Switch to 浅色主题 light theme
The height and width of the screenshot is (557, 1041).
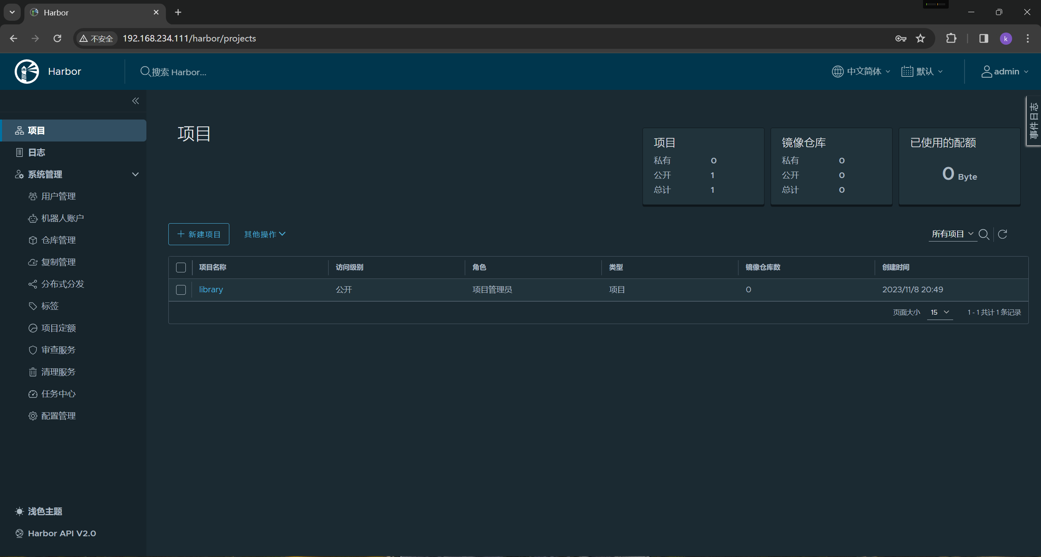point(44,511)
